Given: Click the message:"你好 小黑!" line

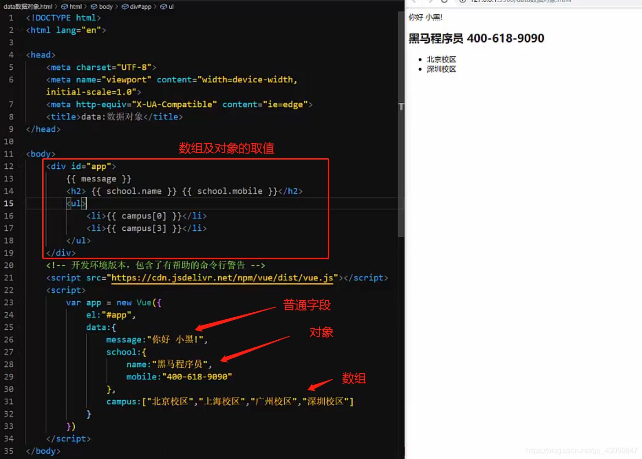Looking at the screenshot, I should (157, 340).
